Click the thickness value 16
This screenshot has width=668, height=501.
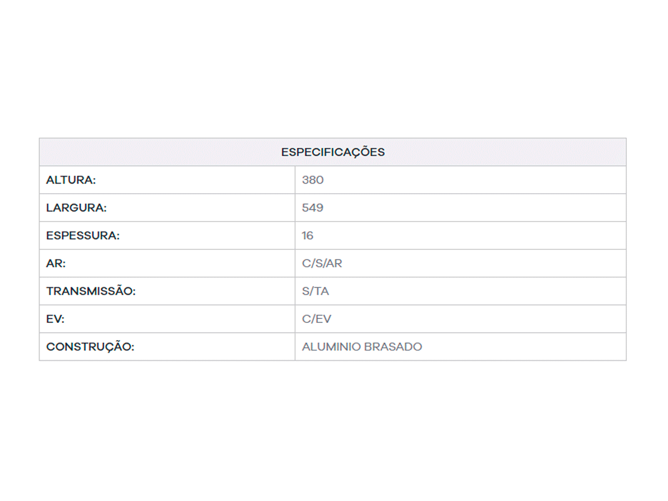[308, 235]
